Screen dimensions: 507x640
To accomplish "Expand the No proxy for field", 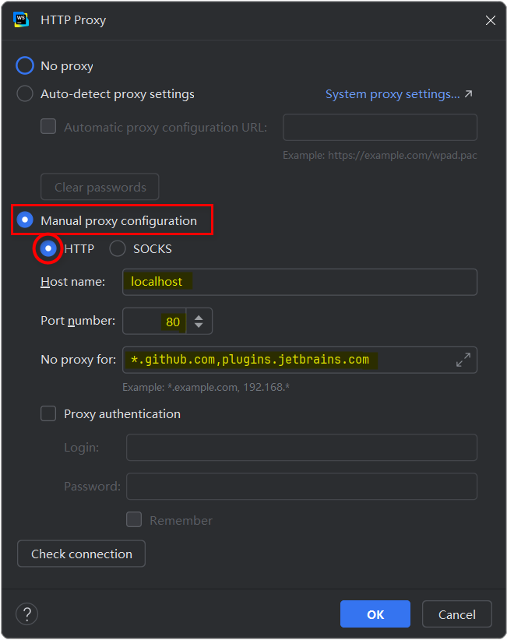I will tap(463, 360).
